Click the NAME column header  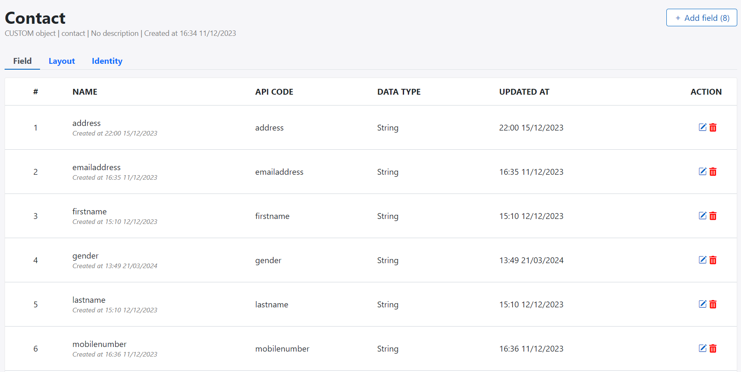(85, 92)
